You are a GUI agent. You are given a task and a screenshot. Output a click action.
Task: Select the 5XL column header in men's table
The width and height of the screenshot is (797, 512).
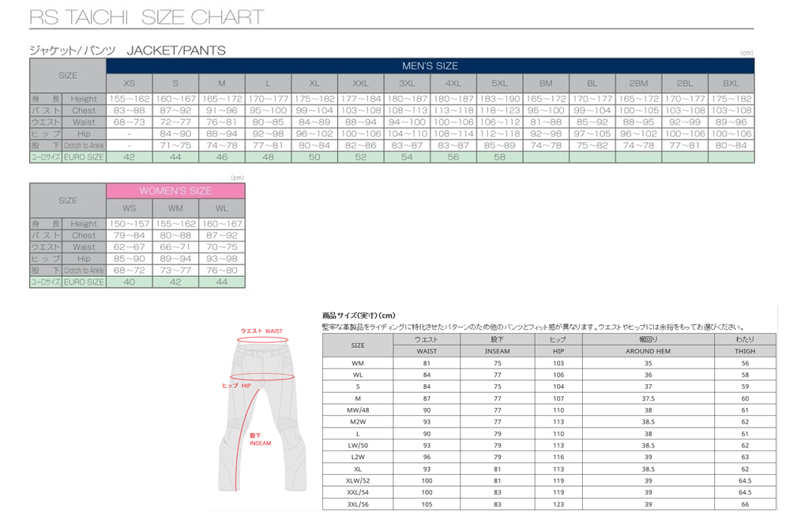pyautogui.click(x=499, y=83)
